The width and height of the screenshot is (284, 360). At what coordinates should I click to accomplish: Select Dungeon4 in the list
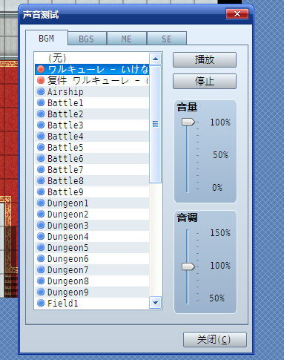(x=92, y=236)
